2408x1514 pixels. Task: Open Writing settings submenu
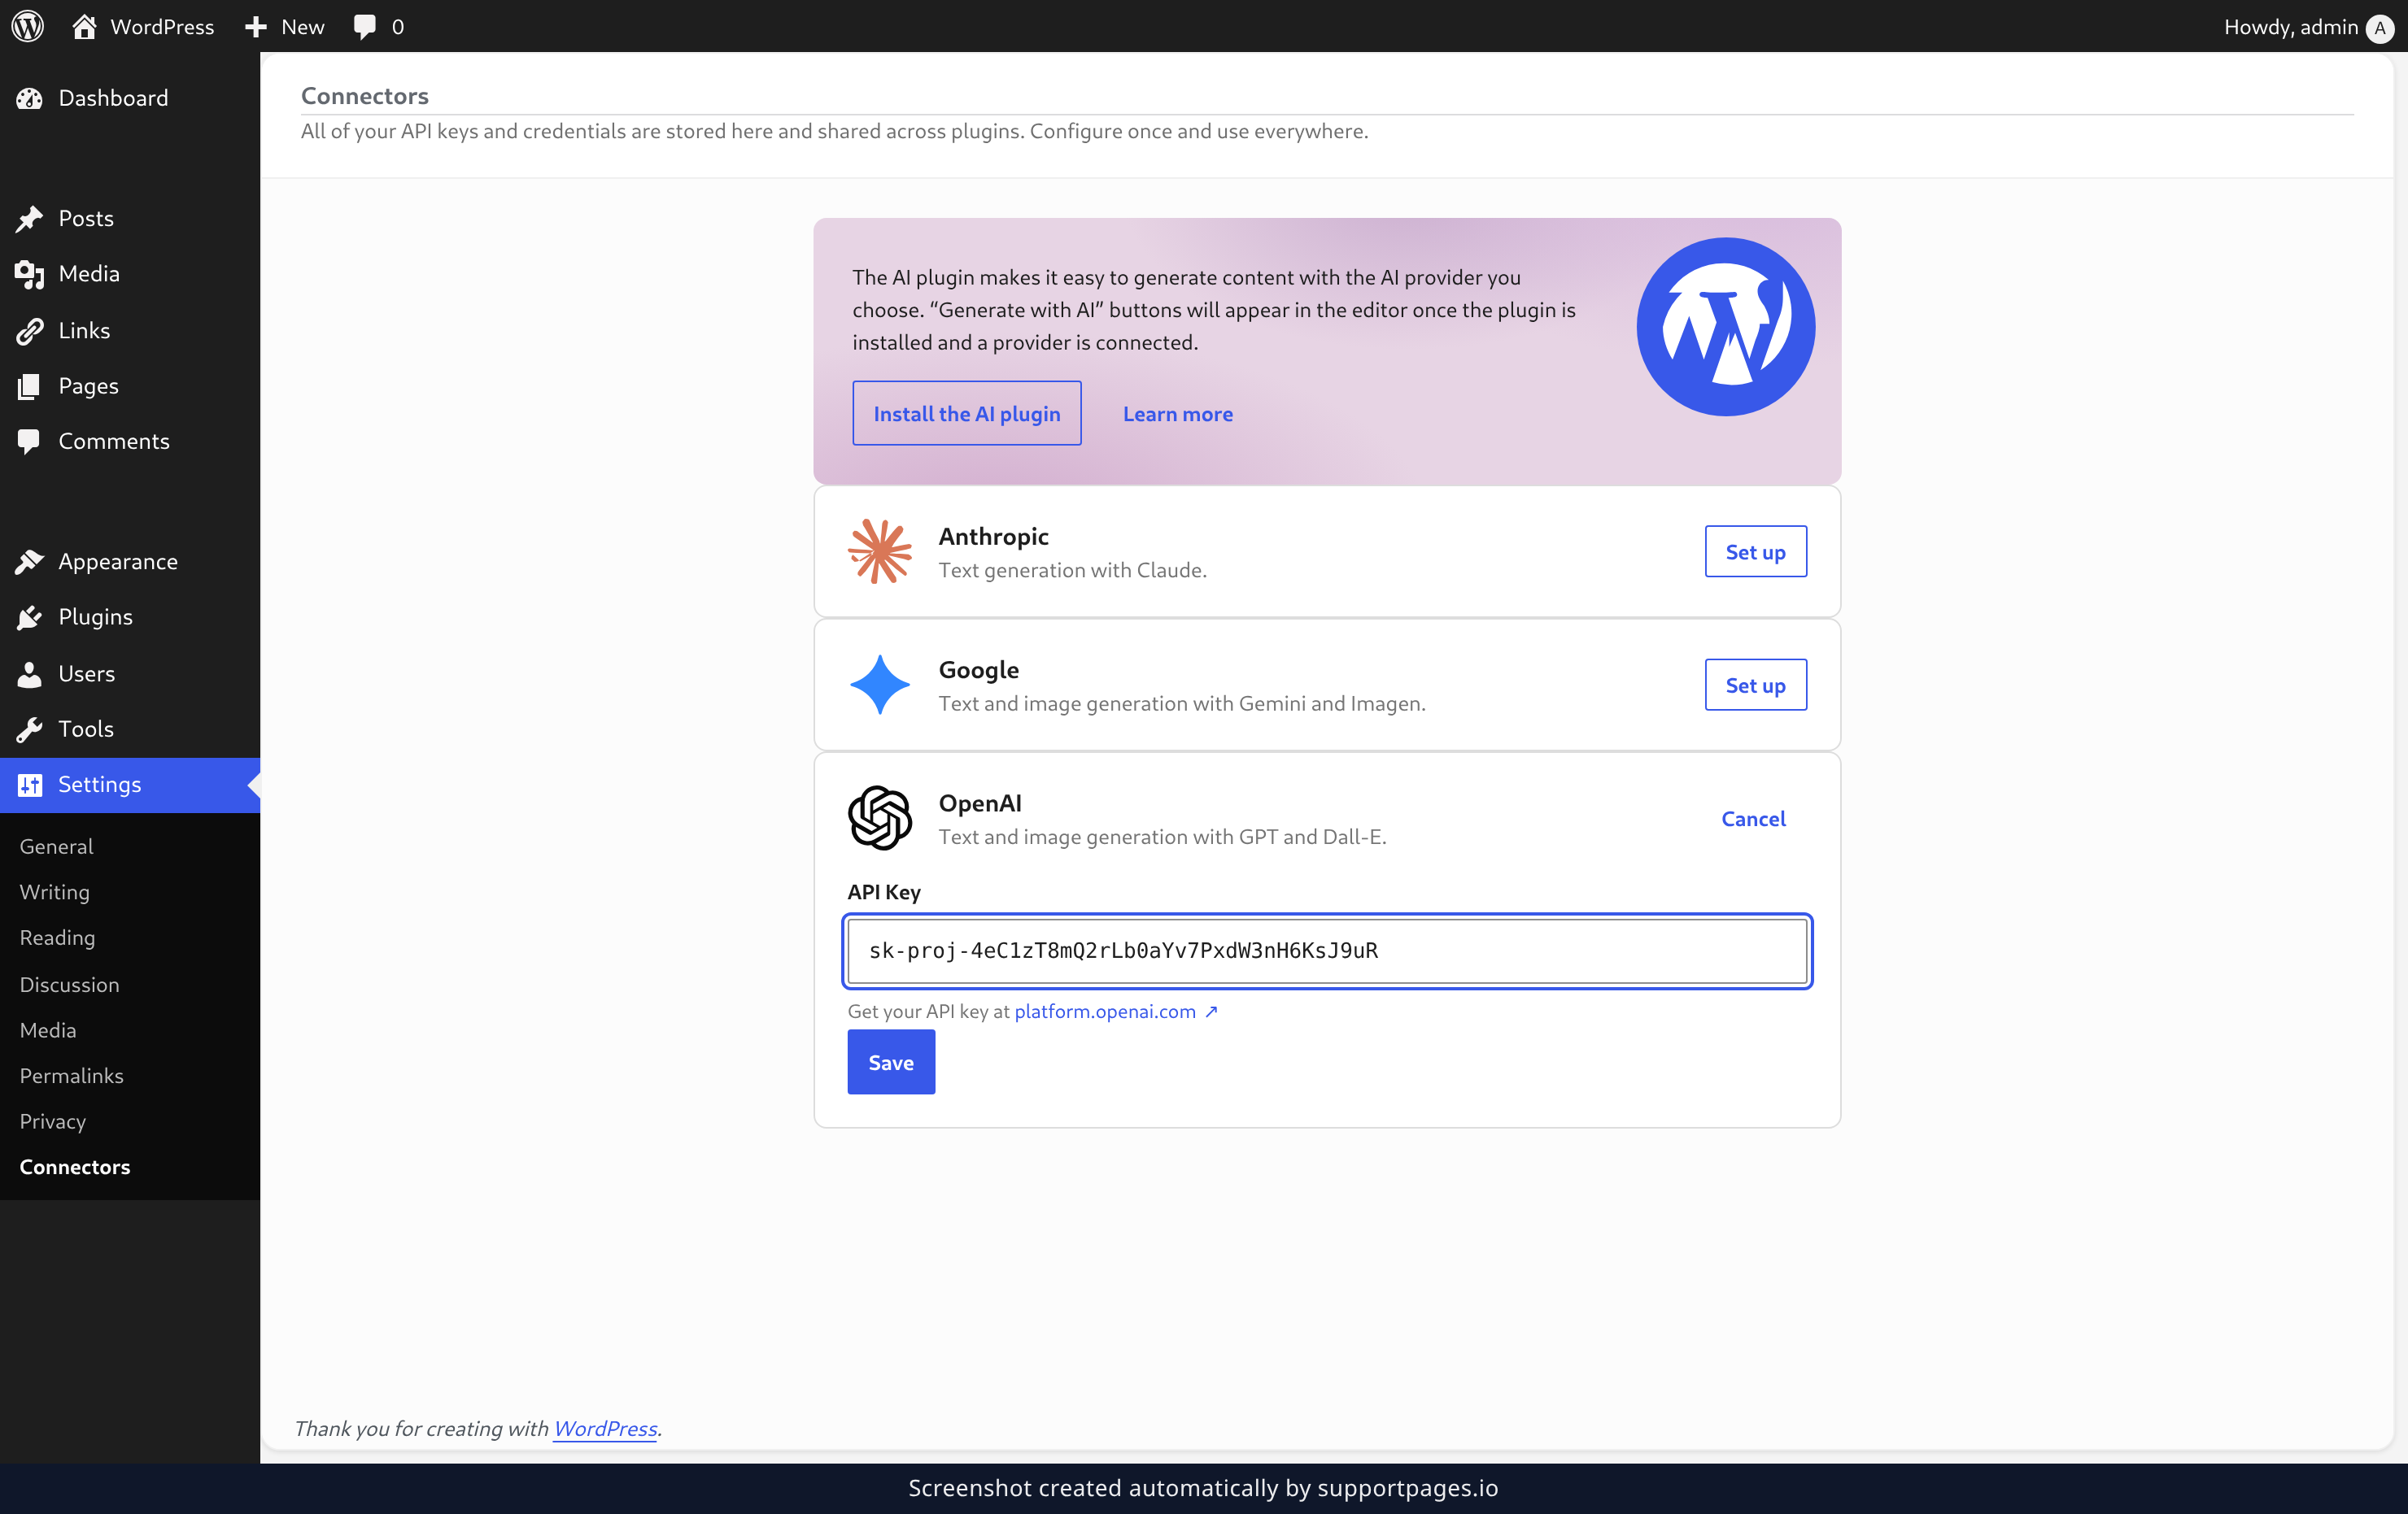tap(54, 893)
